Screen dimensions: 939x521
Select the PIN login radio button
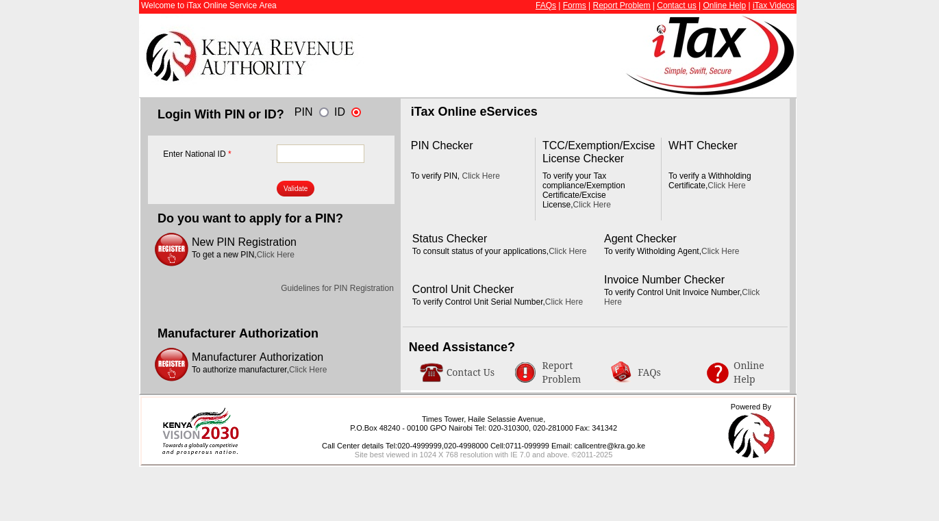(x=323, y=112)
